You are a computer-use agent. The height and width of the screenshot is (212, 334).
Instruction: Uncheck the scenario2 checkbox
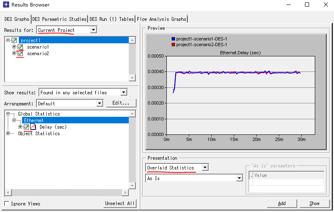(x=20, y=54)
